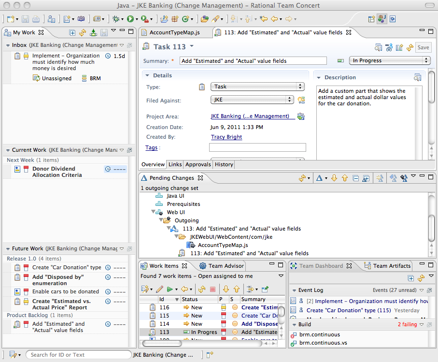Open the Work Items view menu triangle
The height and width of the screenshot is (362, 438).
click(x=281, y=276)
